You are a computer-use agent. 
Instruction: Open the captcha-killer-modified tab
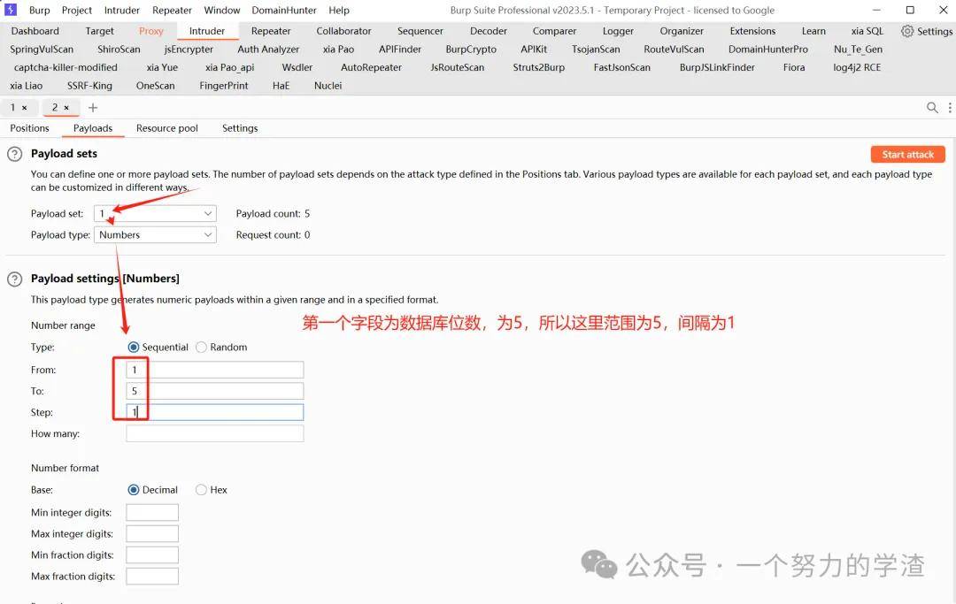pos(66,67)
